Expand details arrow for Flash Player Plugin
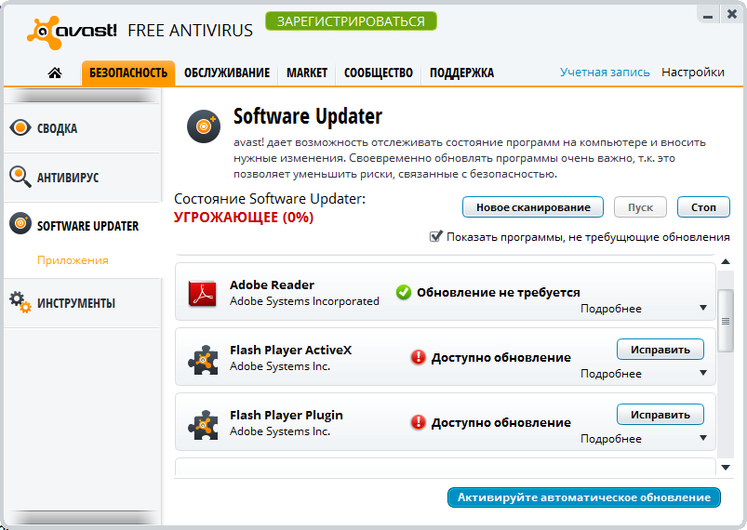The image size is (747, 530). 703,438
